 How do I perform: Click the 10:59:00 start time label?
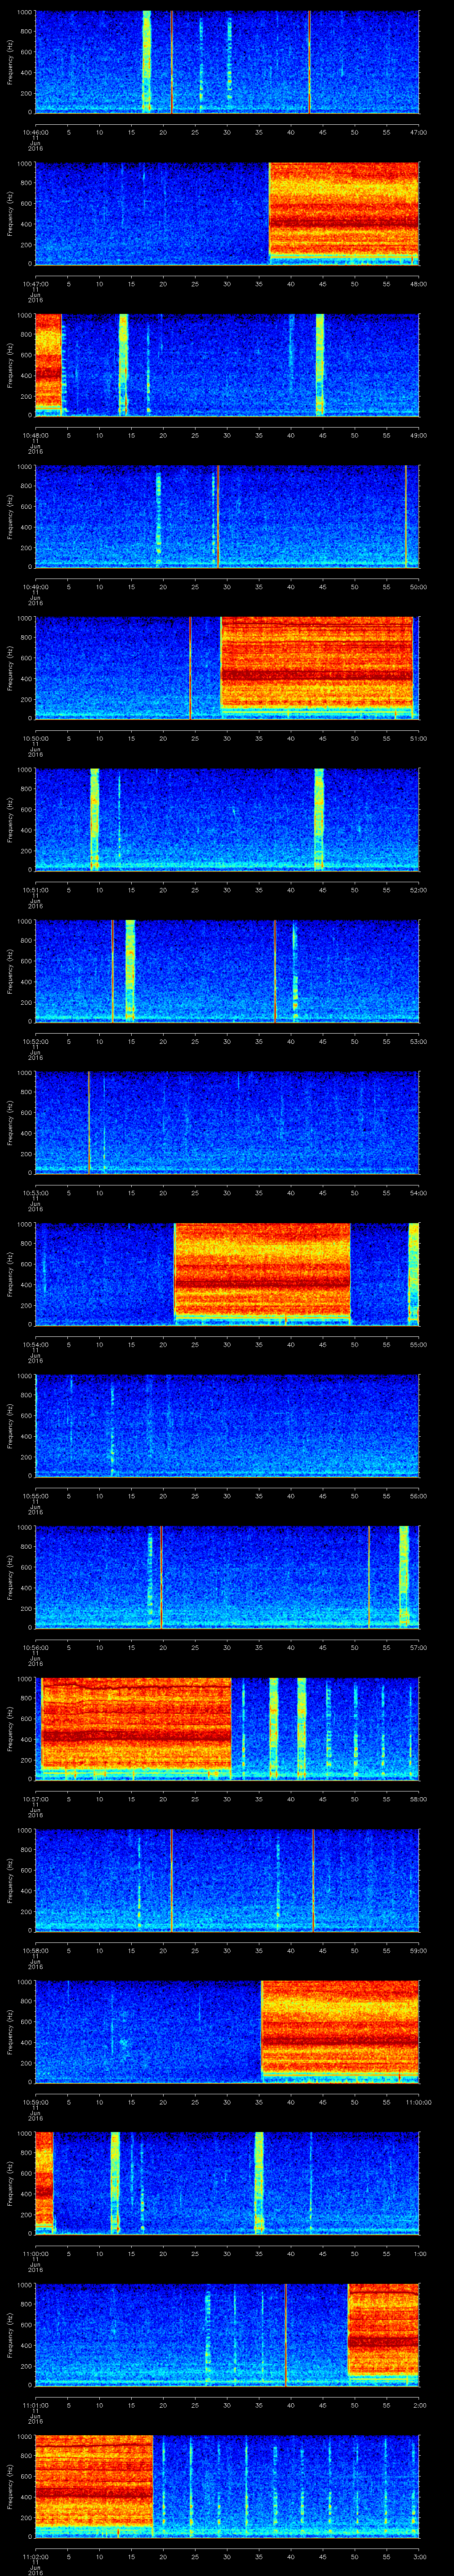click(36, 2102)
